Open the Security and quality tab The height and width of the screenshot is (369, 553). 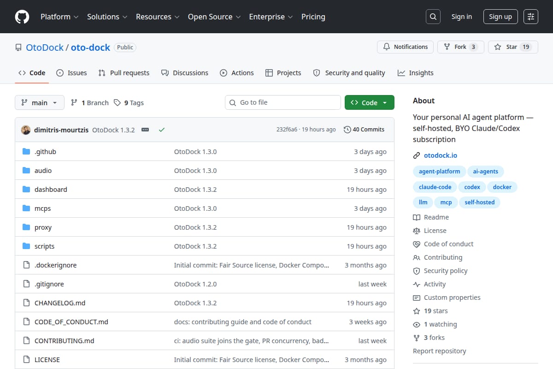click(x=349, y=73)
